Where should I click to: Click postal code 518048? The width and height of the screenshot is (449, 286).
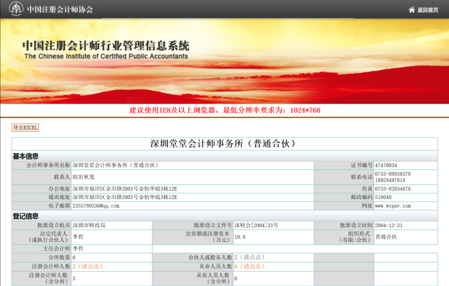point(383,197)
